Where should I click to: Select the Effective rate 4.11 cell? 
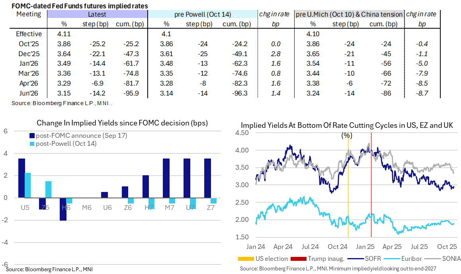[x=64, y=34]
